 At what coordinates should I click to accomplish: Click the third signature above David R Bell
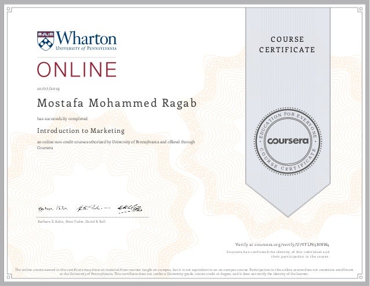(130, 208)
